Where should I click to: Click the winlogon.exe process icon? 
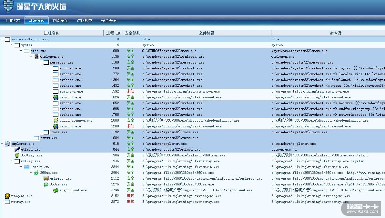pyautogui.click(x=36, y=57)
